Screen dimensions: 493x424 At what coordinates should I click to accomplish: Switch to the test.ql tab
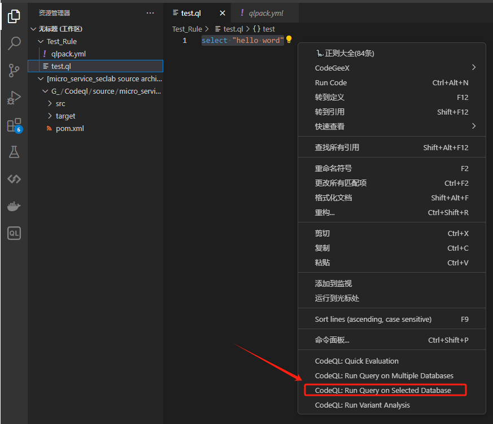click(x=197, y=13)
